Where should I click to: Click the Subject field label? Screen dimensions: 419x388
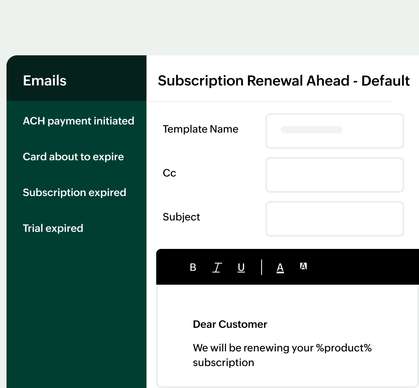[x=181, y=217]
